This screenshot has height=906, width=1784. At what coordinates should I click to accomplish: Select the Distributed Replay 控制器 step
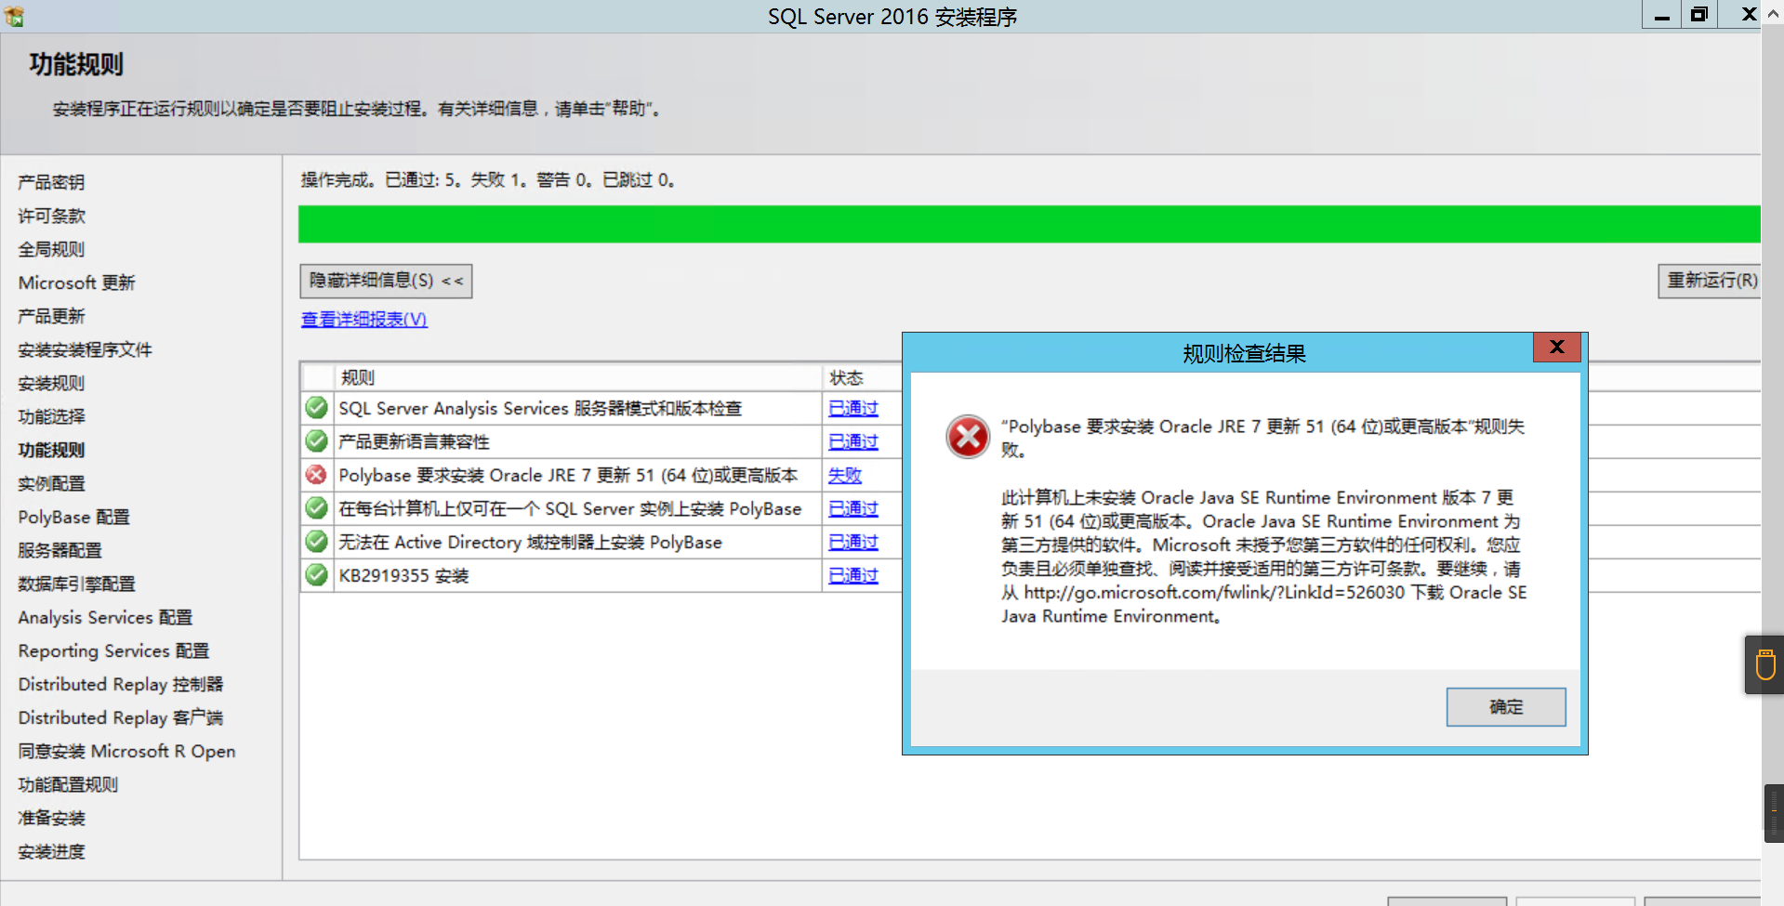pos(121,684)
